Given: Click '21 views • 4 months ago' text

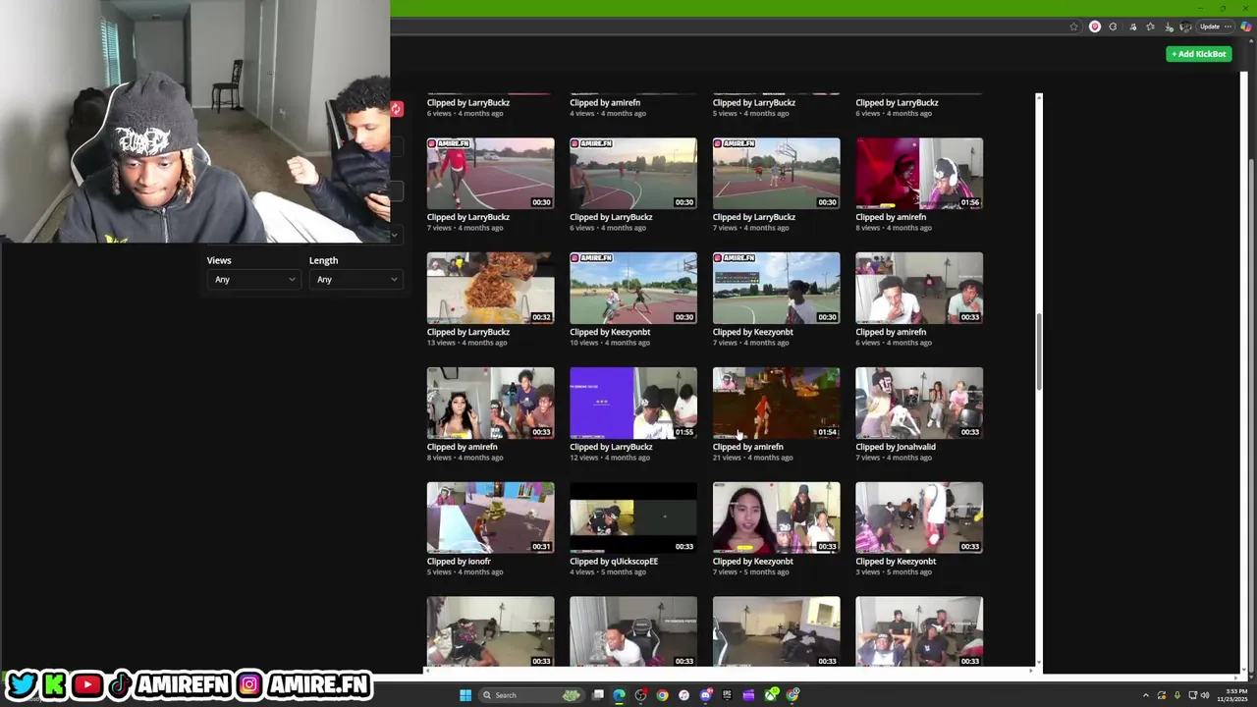Looking at the screenshot, I should (x=752, y=458).
